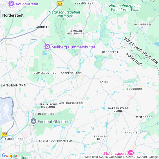Click the Müllberg Hummelsbüttel camera pin icon

point(47,47)
